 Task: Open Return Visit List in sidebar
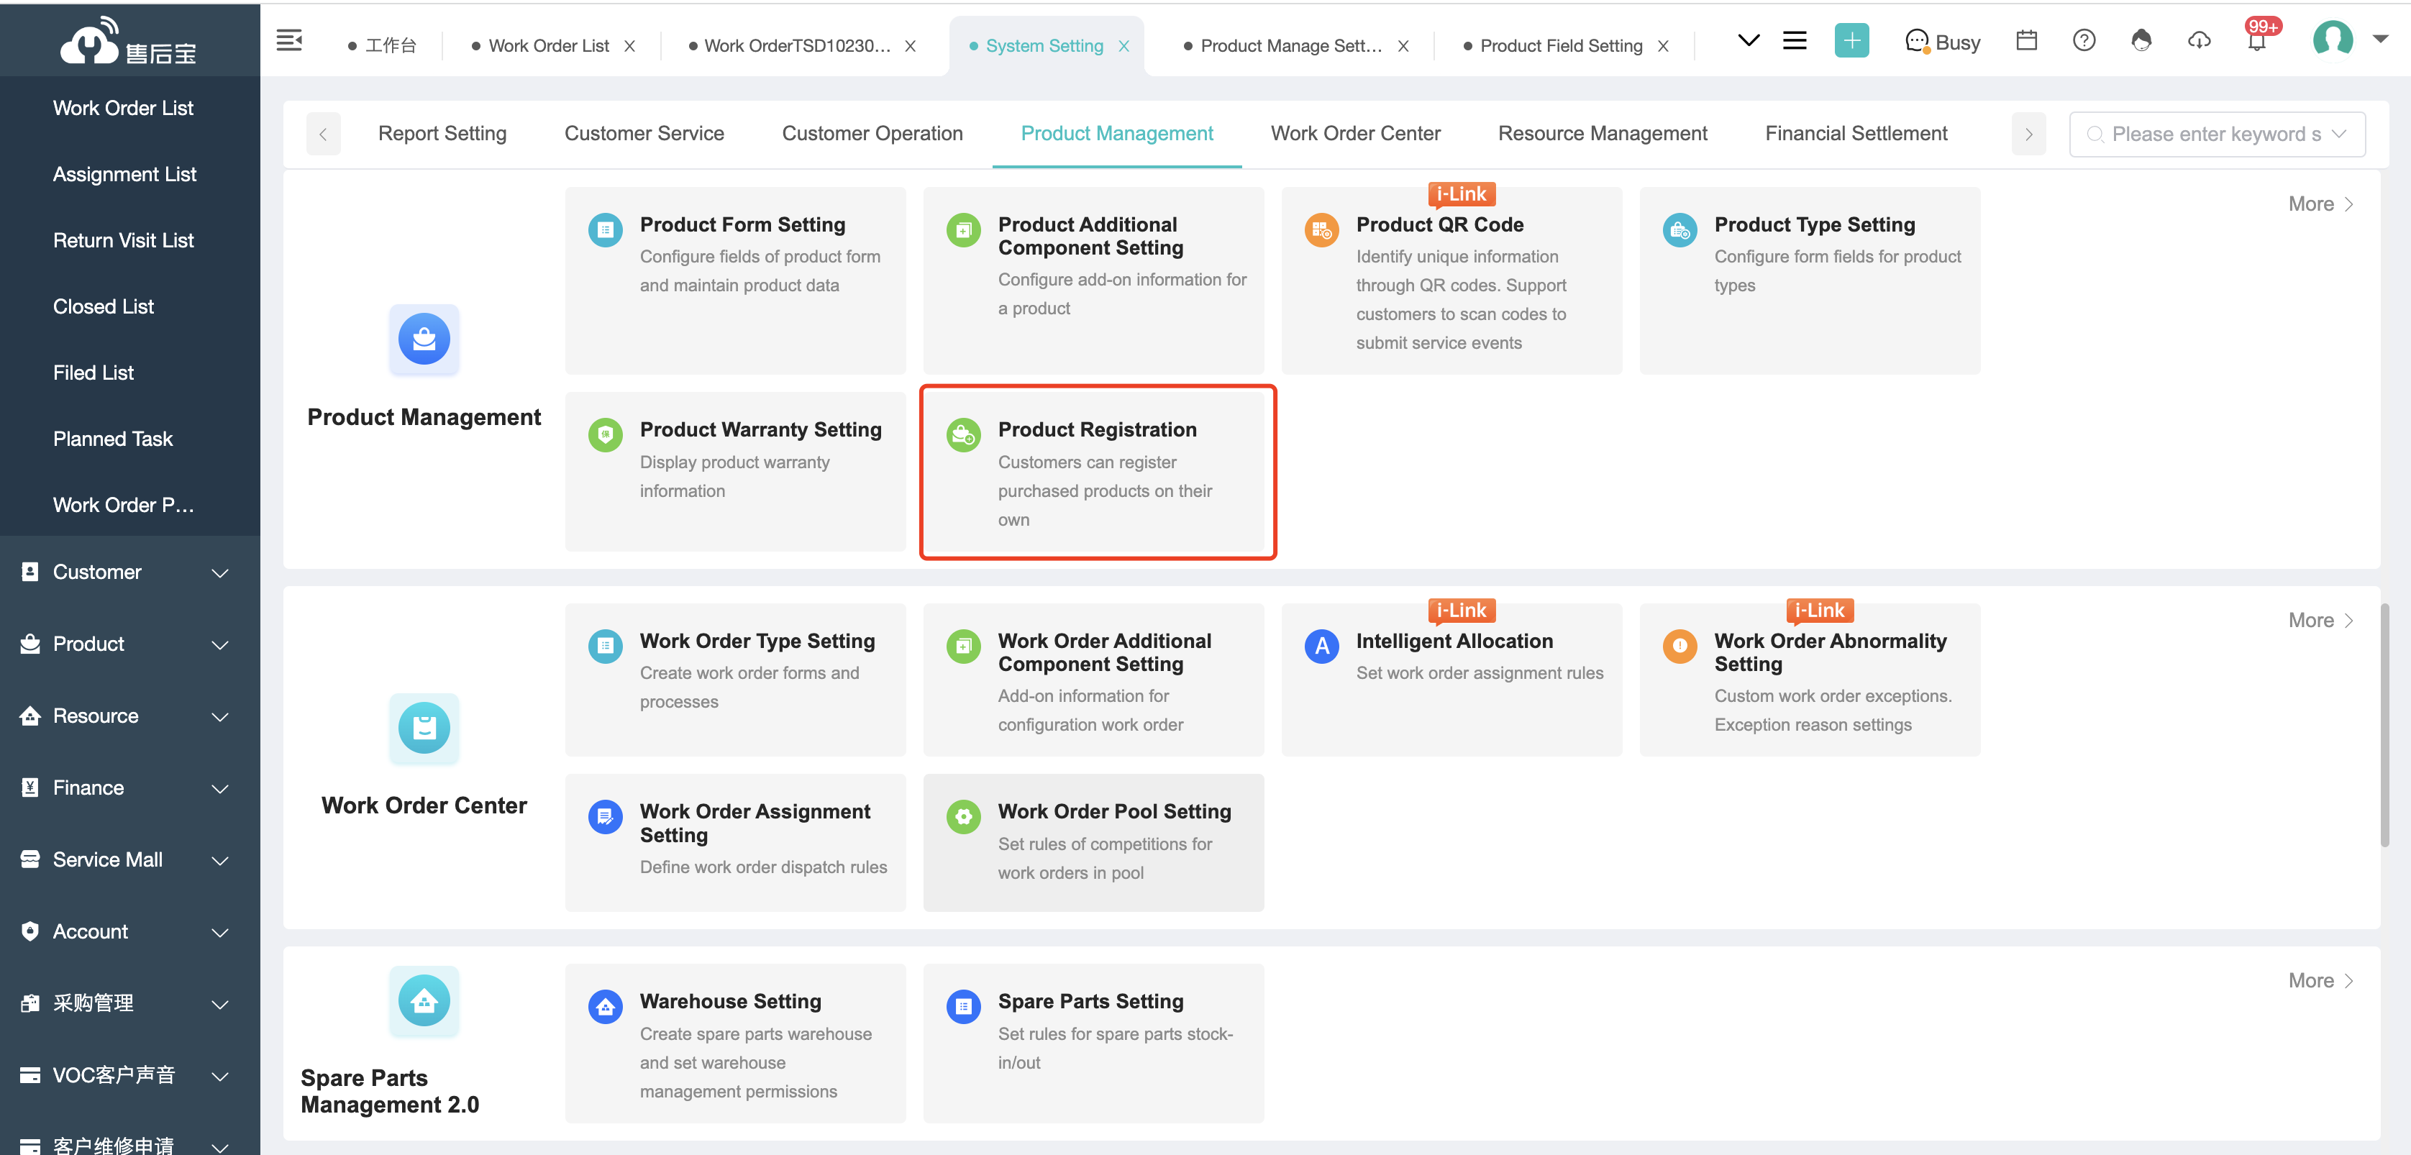[124, 240]
